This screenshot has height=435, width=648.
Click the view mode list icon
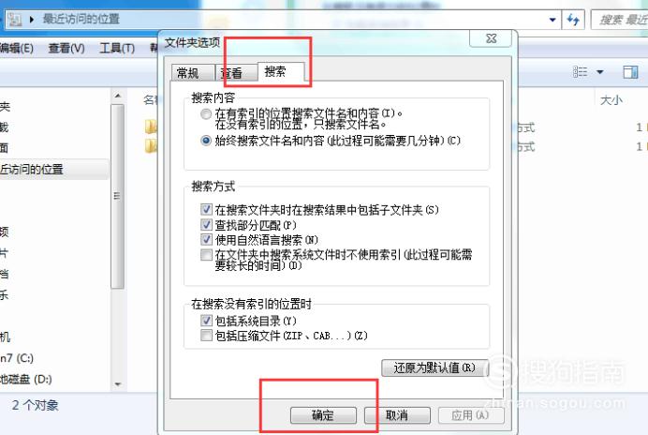click(x=581, y=72)
